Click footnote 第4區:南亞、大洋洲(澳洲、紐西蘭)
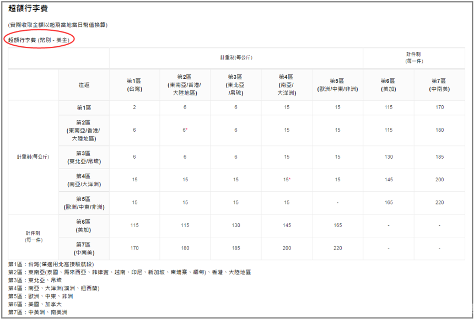Viewport: 474px width, 319px height. (54, 288)
